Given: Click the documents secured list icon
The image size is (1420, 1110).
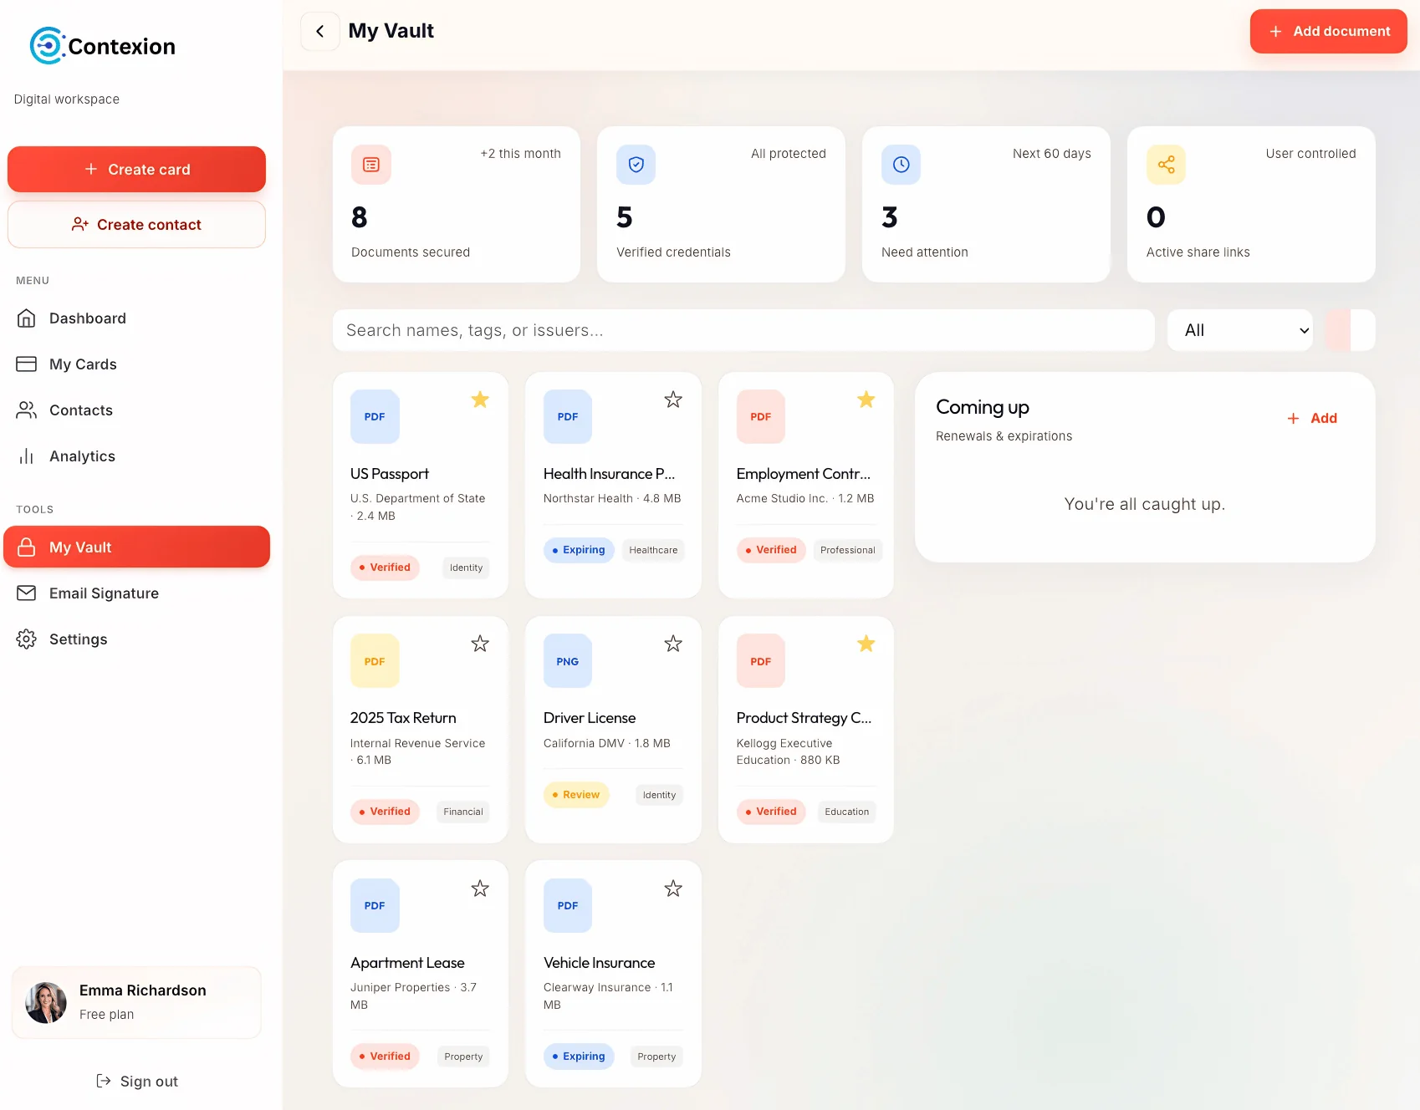Looking at the screenshot, I should pos(371,165).
